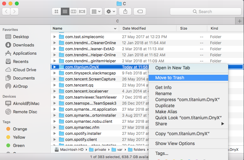Open Applications in the sidebar
This screenshot has width=244, height=160.
[x=25, y=53]
